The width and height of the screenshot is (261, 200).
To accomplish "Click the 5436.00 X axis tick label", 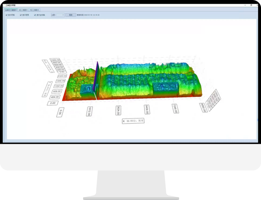I will tap(147, 109).
